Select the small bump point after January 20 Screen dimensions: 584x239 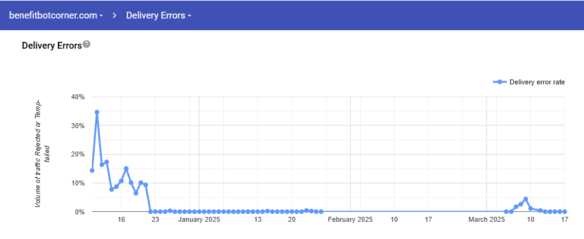[306, 210]
